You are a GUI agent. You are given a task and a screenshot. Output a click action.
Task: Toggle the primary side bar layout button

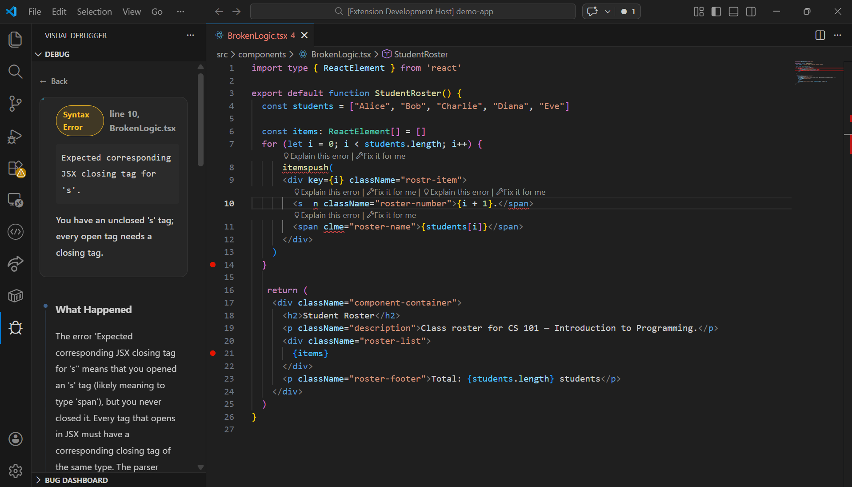click(x=716, y=12)
